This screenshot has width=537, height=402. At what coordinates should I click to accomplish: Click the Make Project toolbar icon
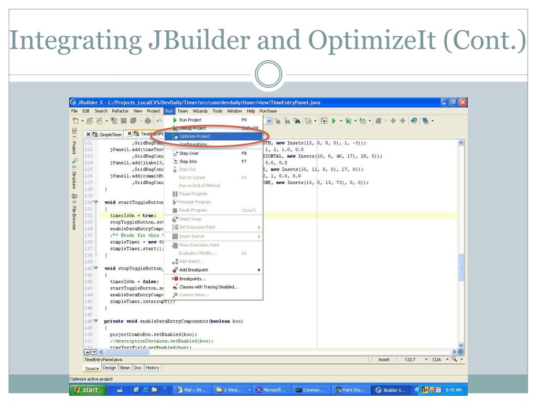point(308,121)
